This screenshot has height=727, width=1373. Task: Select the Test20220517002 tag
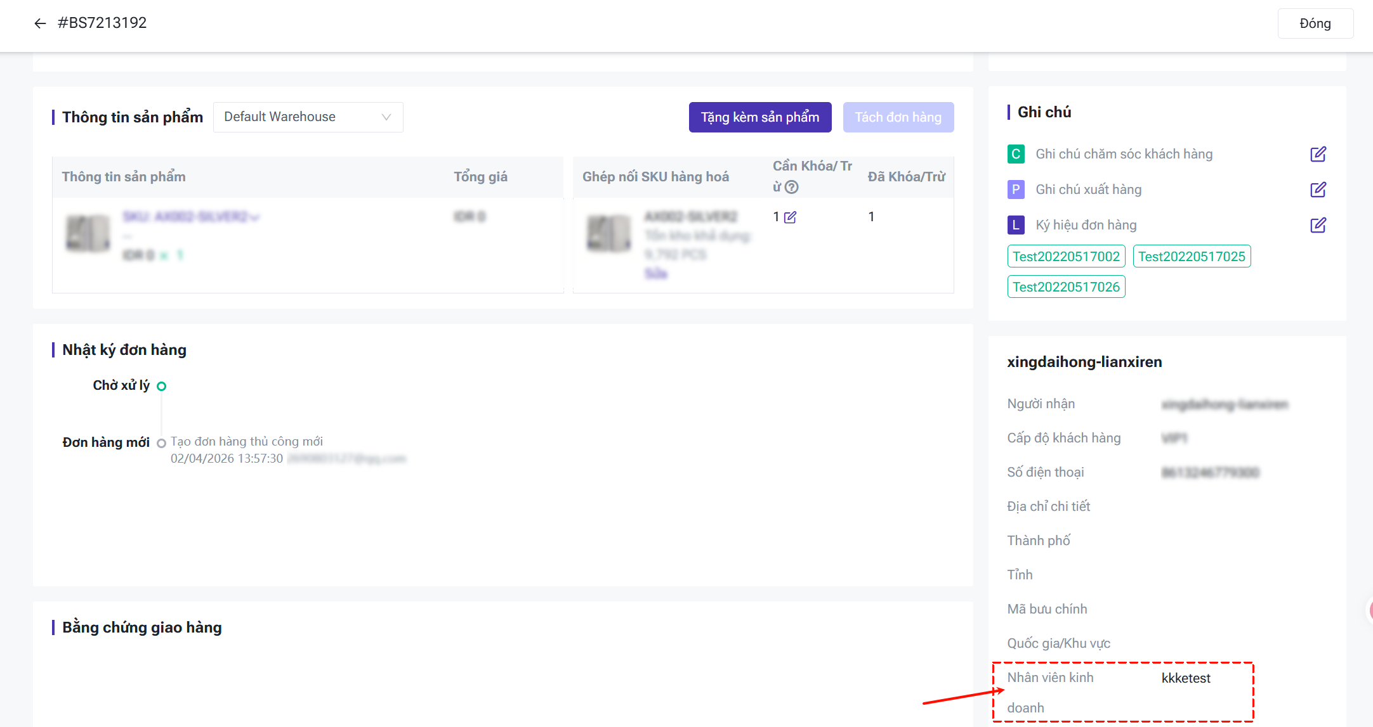pyautogui.click(x=1066, y=257)
